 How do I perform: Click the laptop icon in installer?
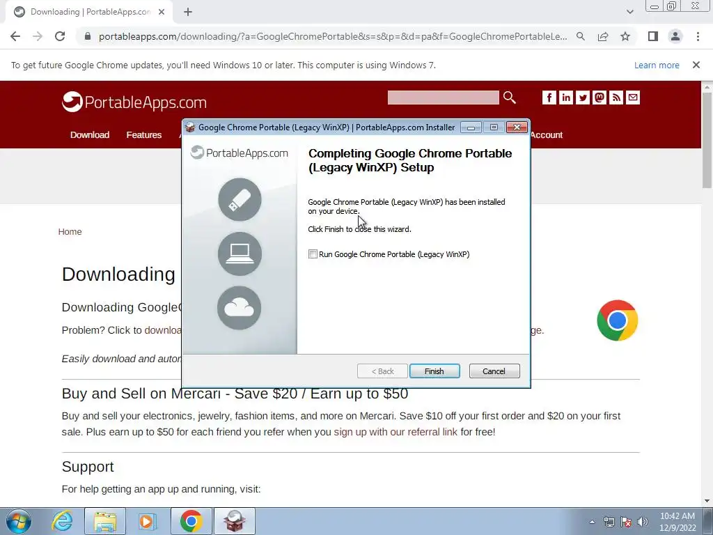click(240, 254)
